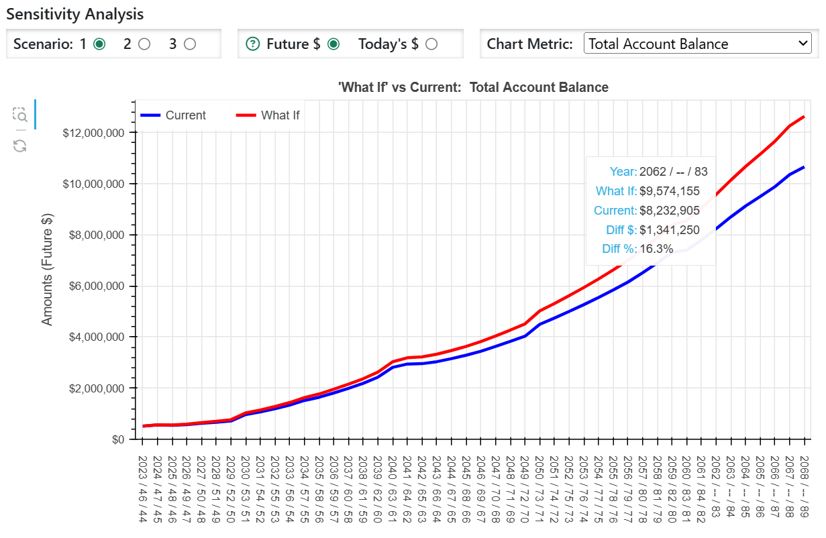The width and height of the screenshot is (826, 538).
Task: Enable the Future $ option
Action: tap(334, 43)
